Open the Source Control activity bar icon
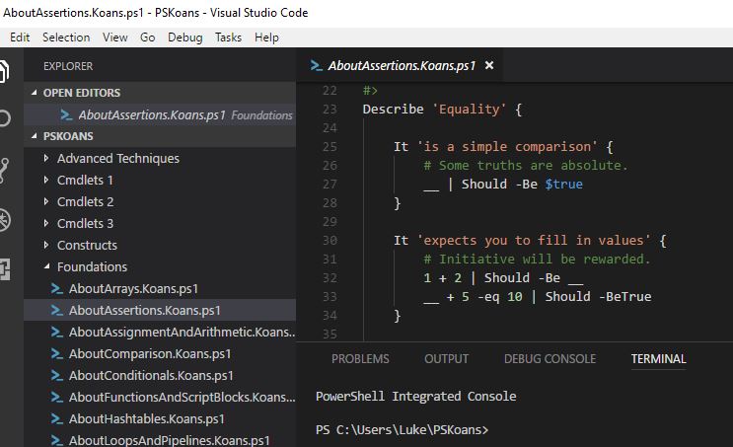The height and width of the screenshot is (447, 733). point(4,170)
